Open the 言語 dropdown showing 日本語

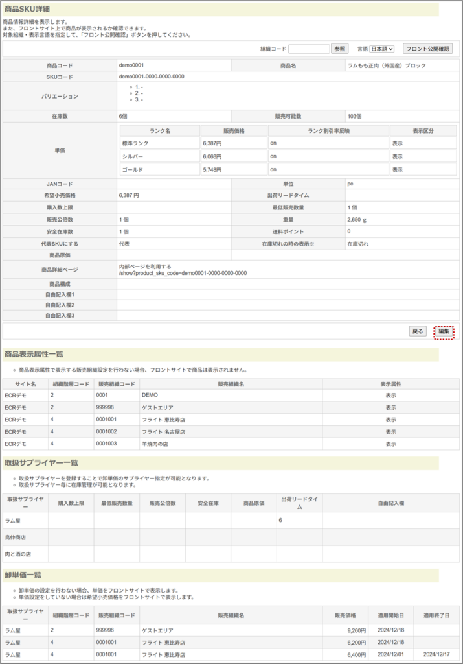click(381, 49)
